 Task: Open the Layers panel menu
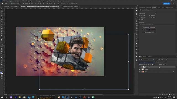[176, 57]
